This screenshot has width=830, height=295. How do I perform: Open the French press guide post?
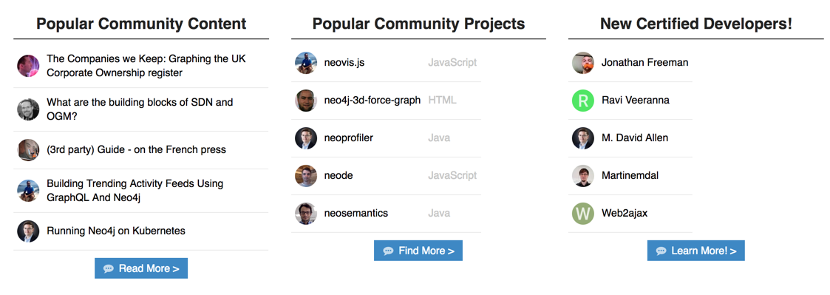(136, 150)
